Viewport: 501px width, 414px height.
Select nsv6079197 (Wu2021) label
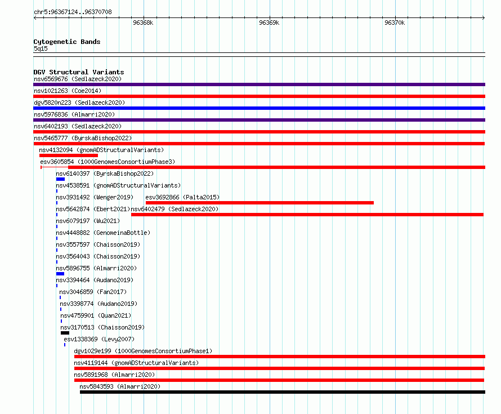88,221
